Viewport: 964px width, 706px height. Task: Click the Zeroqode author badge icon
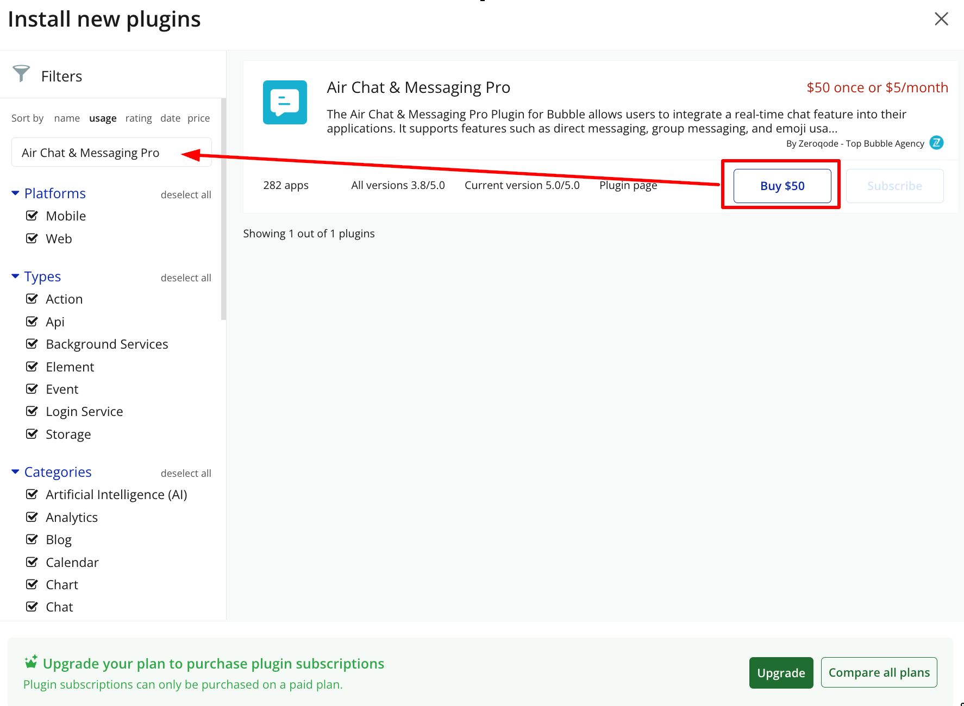tap(936, 143)
